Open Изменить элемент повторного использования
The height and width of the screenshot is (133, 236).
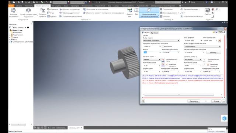(104, 13)
